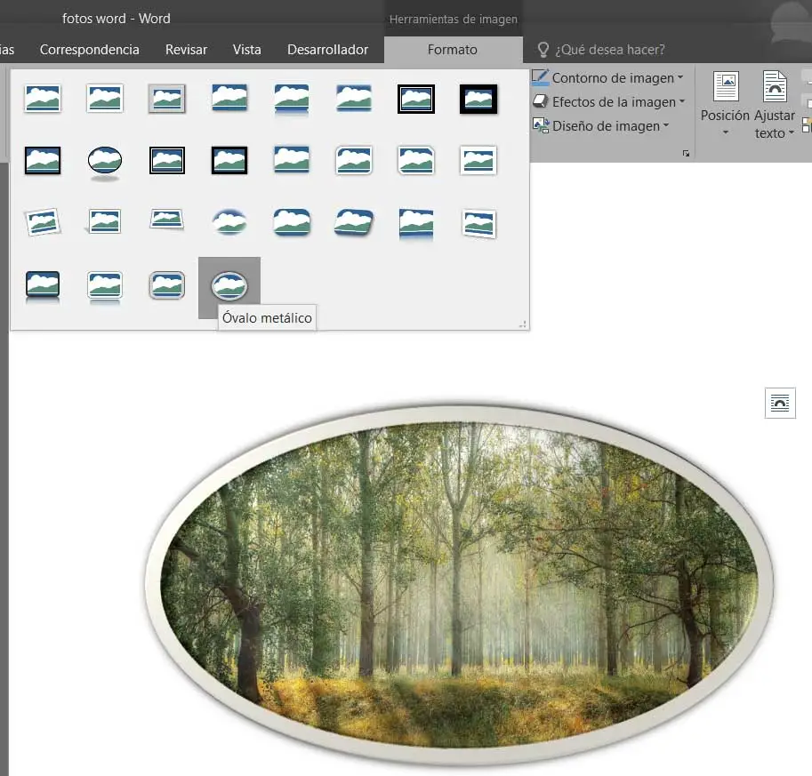
Task: Choose the black beveled oval picture style
Action: (105, 162)
